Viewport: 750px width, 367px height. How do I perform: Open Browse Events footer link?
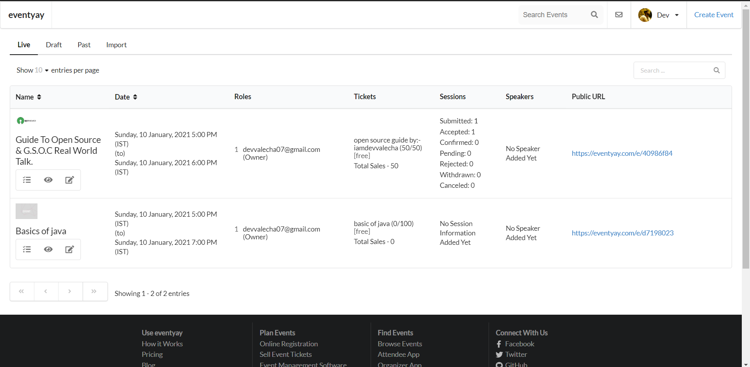(400, 344)
